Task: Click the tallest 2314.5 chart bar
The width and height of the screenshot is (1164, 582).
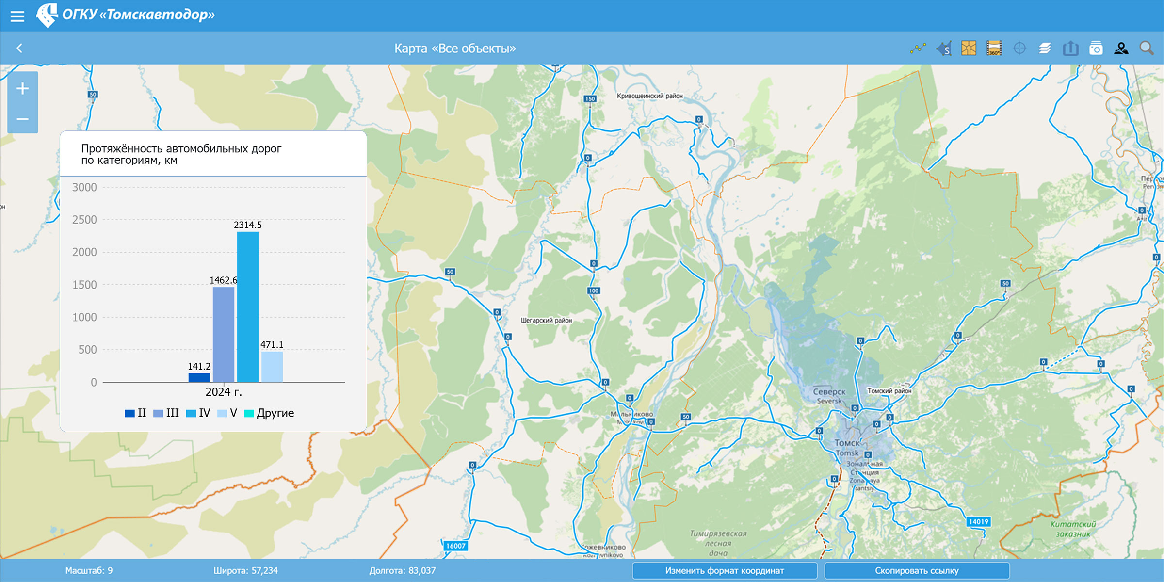Action: (x=247, y=307)
